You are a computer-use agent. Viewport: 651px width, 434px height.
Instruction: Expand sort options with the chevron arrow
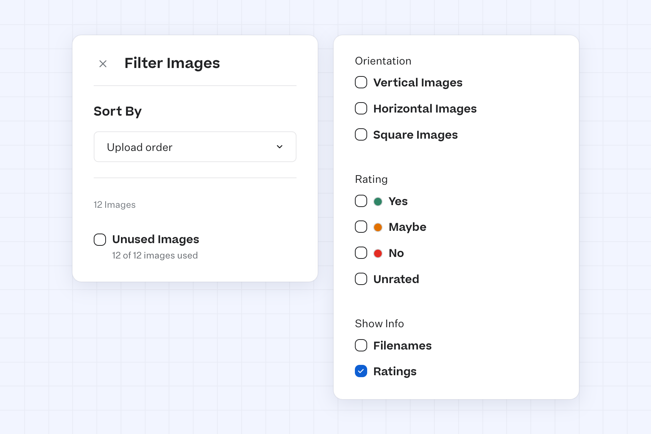click(280, 147)
